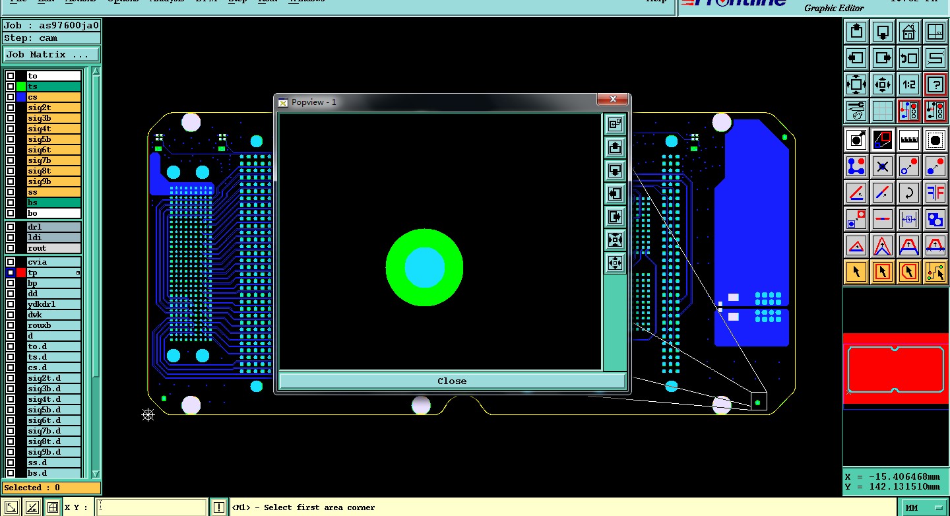Image resolution: width=950 pixels, height=516 pixels.
Task: Click Close button in Popview window
Action: click(x=452, y=381)
